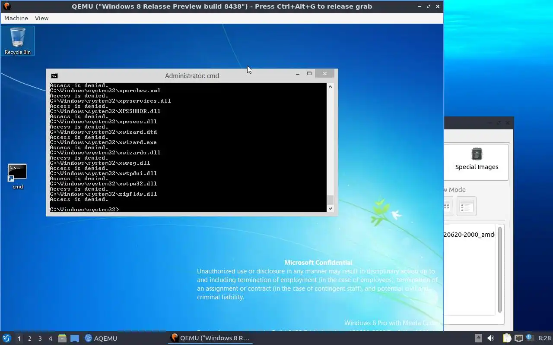Maximize the QEMU window

pyautogui.click(x=429, y=6)
